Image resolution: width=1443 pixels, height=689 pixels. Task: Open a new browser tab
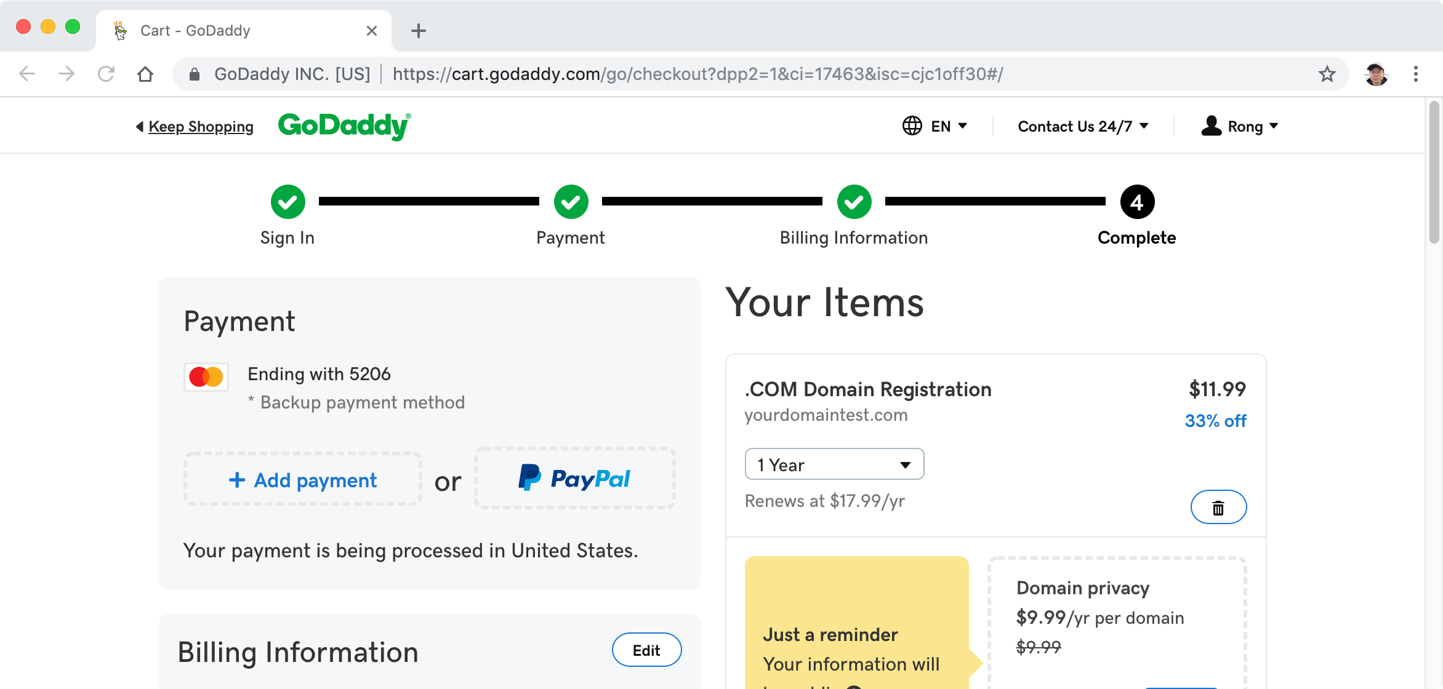coord(419,31)
